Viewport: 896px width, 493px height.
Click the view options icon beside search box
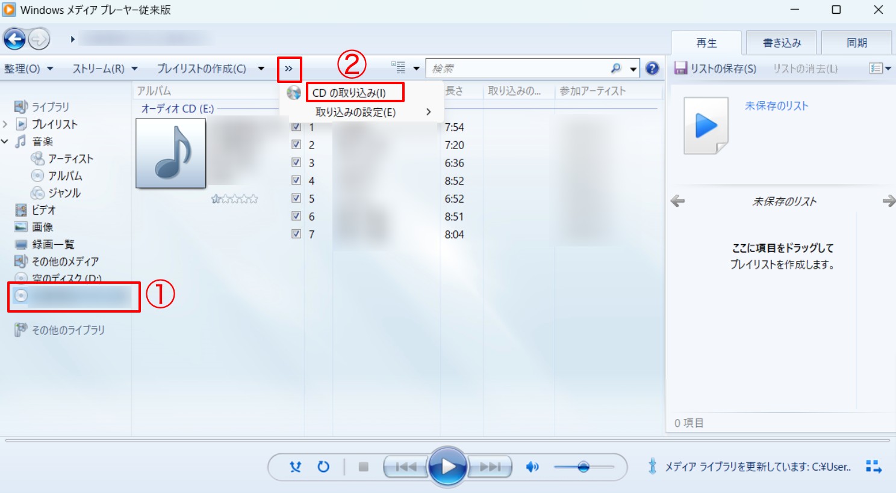tap(398, 67)
